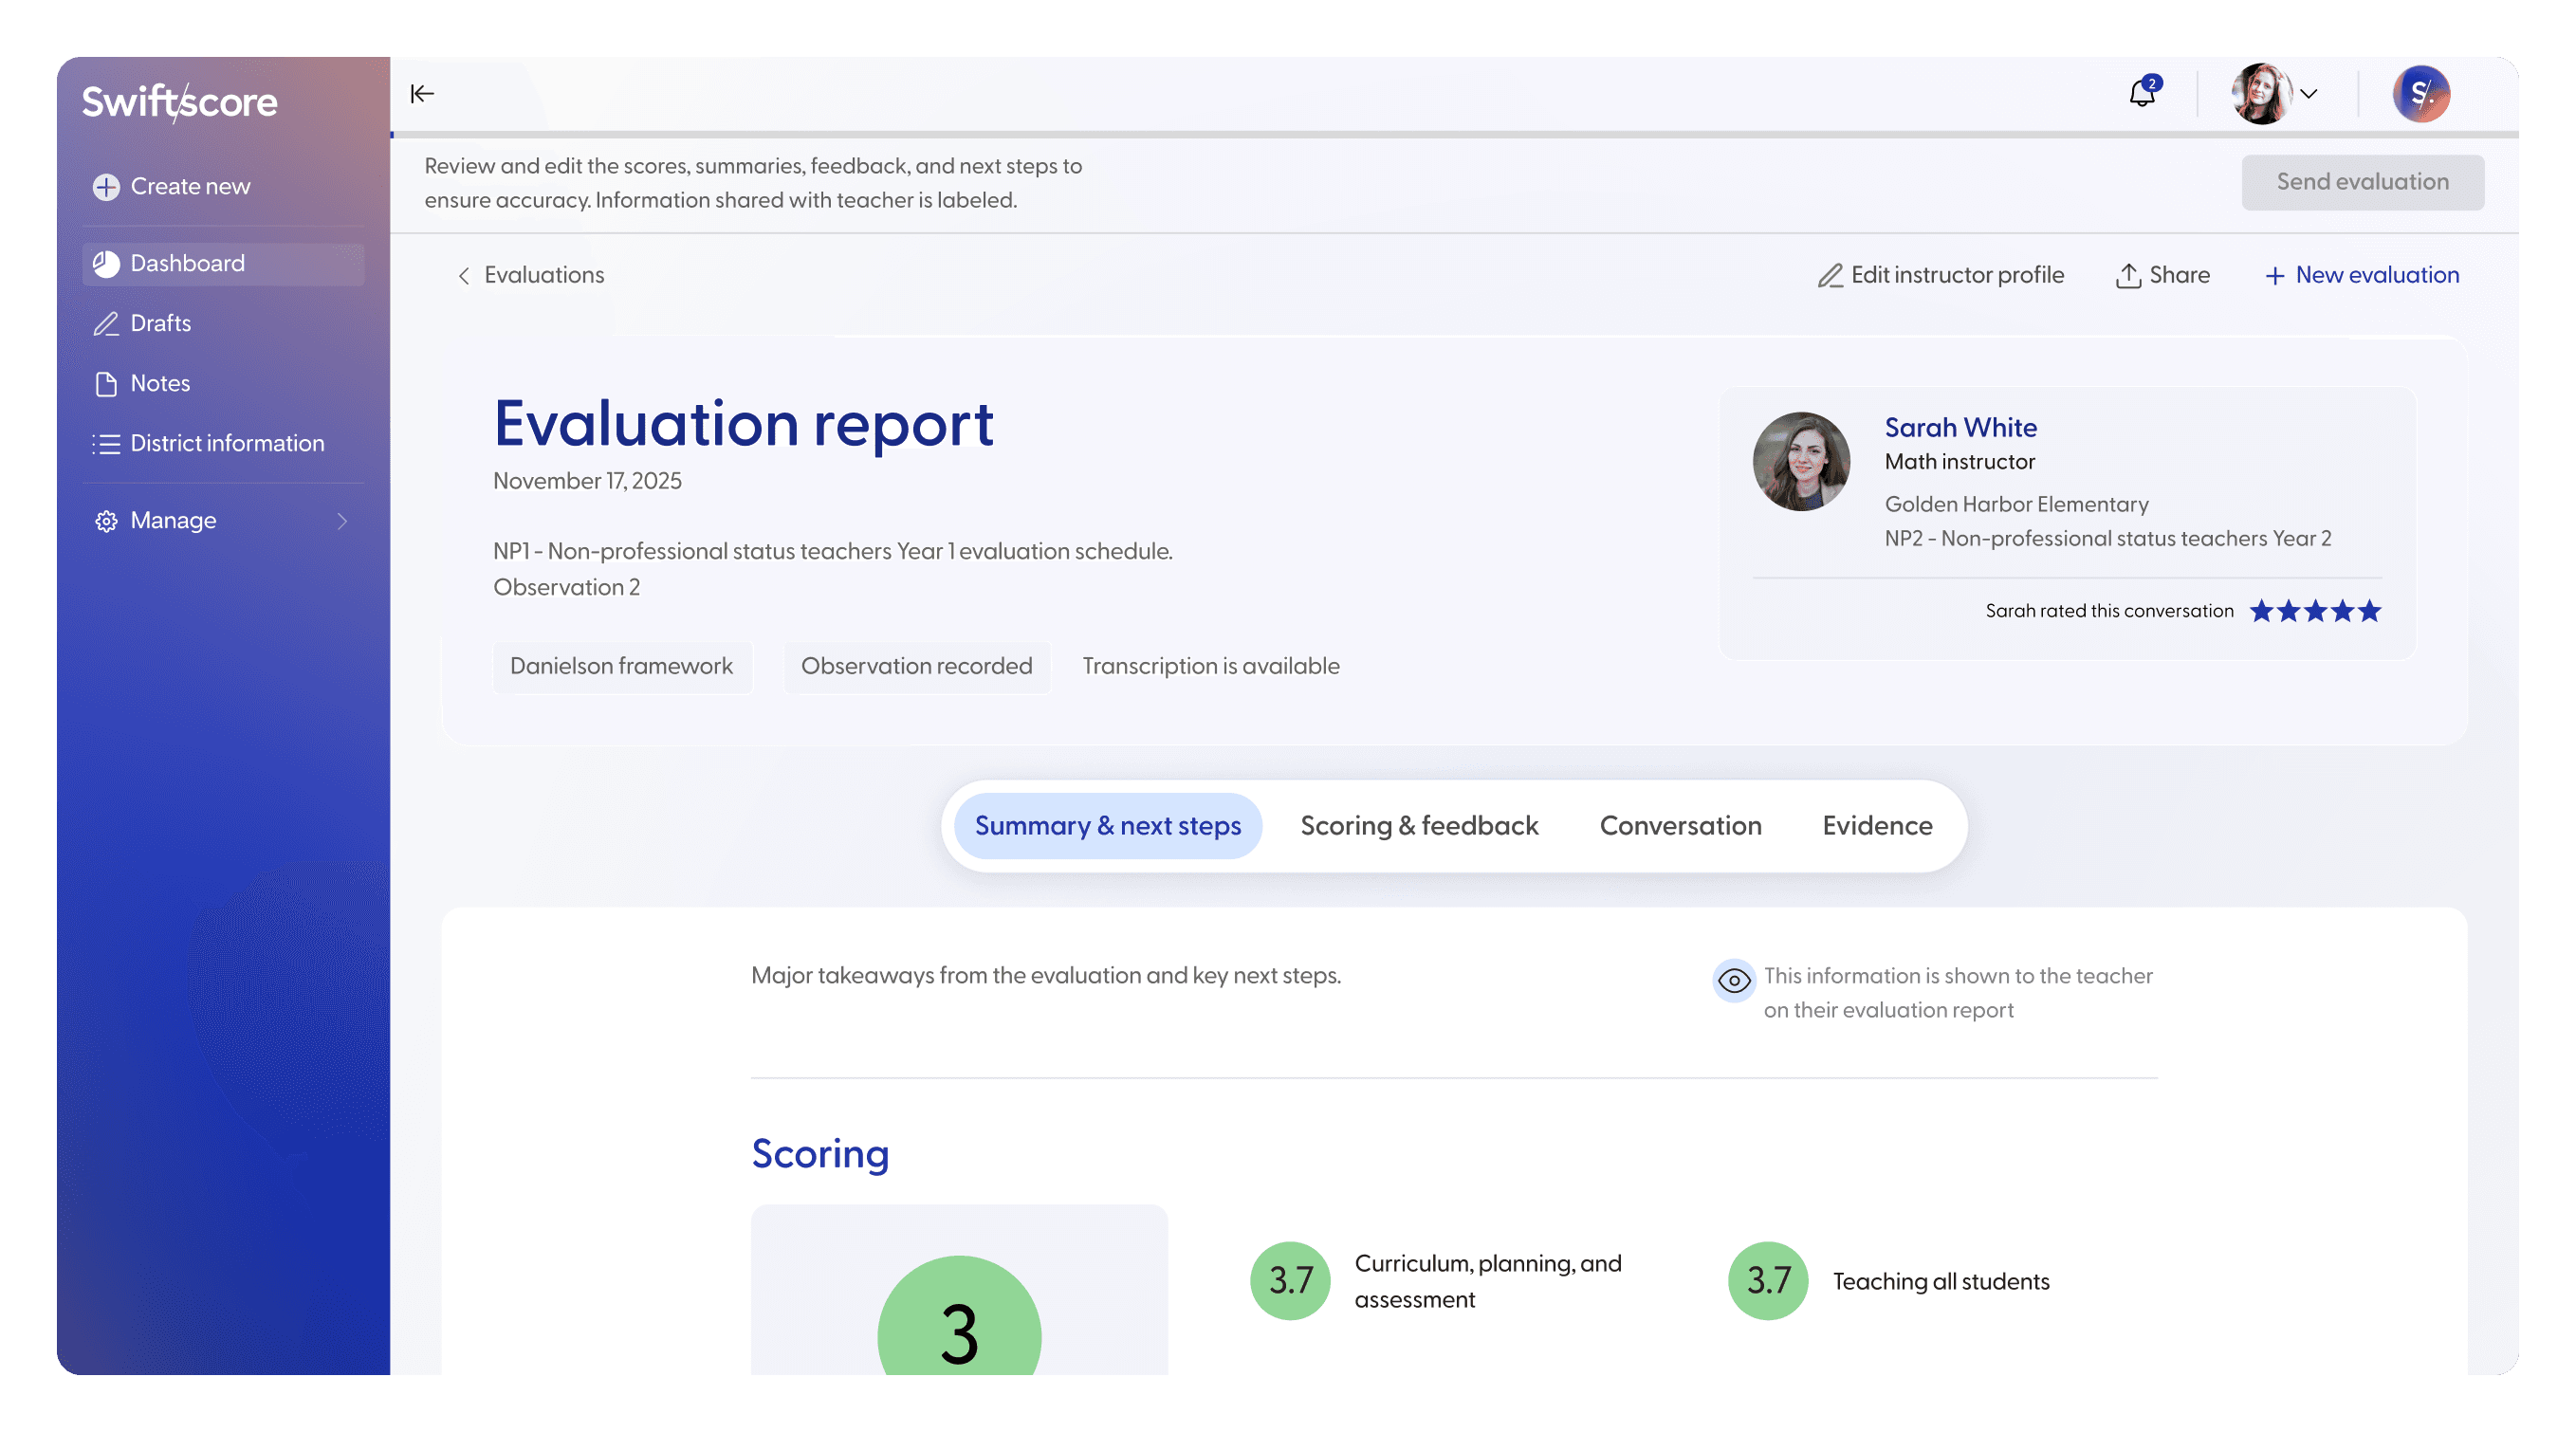Toggle teacher visibility eye icon
2576x1432 pixels.
[1735, 981]
